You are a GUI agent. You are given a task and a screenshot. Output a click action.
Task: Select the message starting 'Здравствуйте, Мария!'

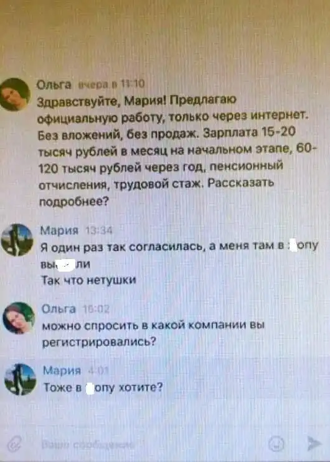[x=177, y=150]
